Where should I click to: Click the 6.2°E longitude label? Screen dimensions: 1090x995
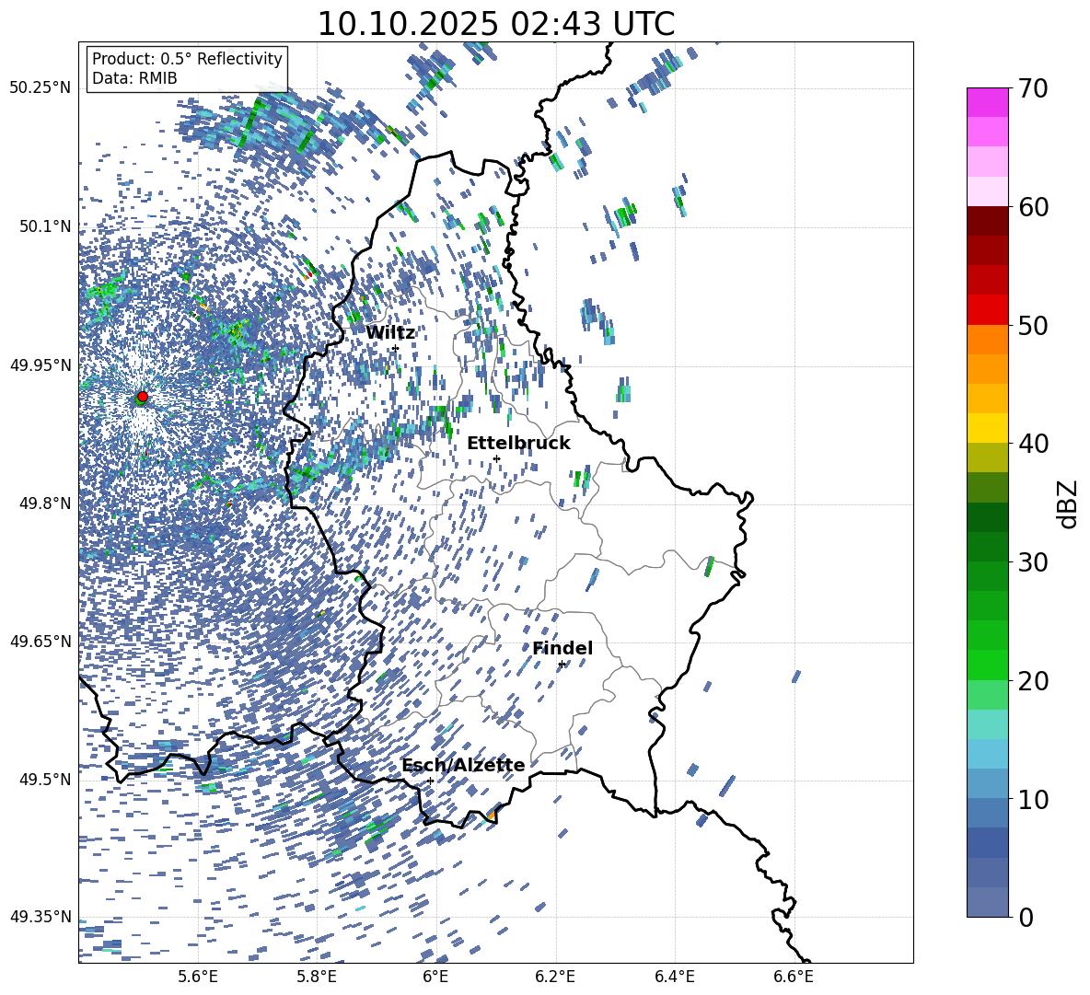click(x=555, y=977)
